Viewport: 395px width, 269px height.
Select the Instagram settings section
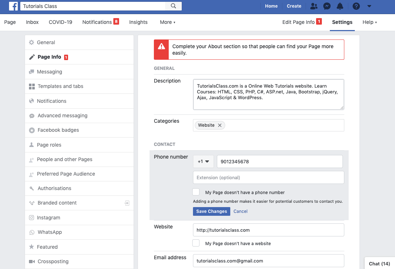[x=47, y=217]
